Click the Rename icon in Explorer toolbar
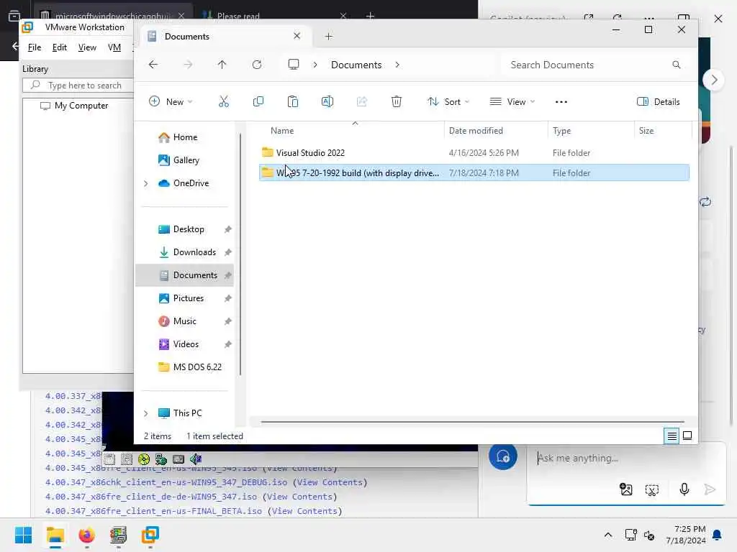This screenshot has width=737, height=552. pos(327,101)
